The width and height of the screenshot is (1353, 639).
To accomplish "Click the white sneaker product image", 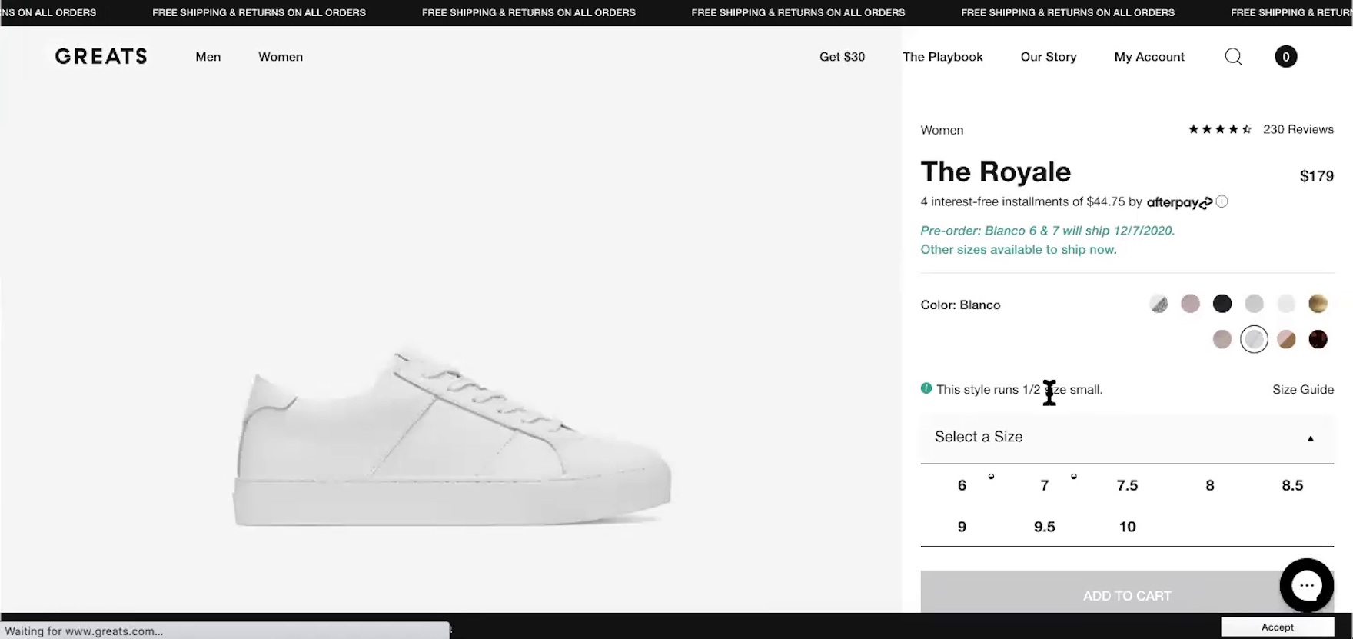I will [x=452, y=440].
